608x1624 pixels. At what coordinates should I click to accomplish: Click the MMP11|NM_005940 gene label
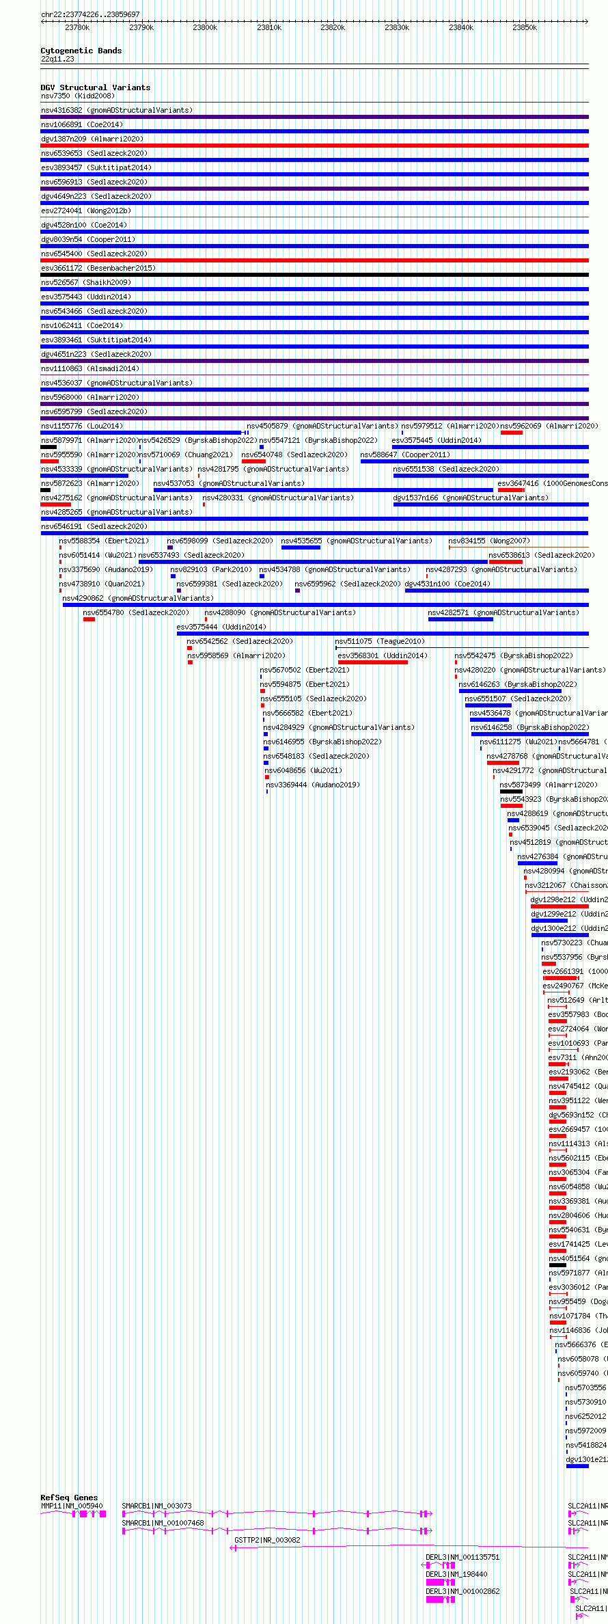[x=72, y=1506]
